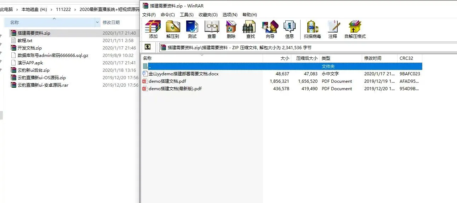The height and width of the screenshot is (203, 457).
Task: Sort by CRC32 column header
Action: pyautogui.click(x=410, y=58)
